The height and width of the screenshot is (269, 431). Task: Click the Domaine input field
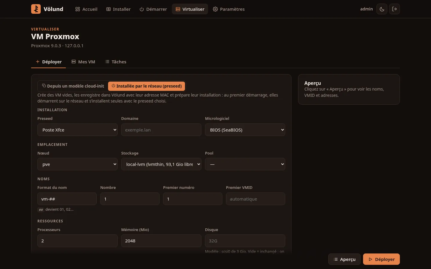pos(161,130)
